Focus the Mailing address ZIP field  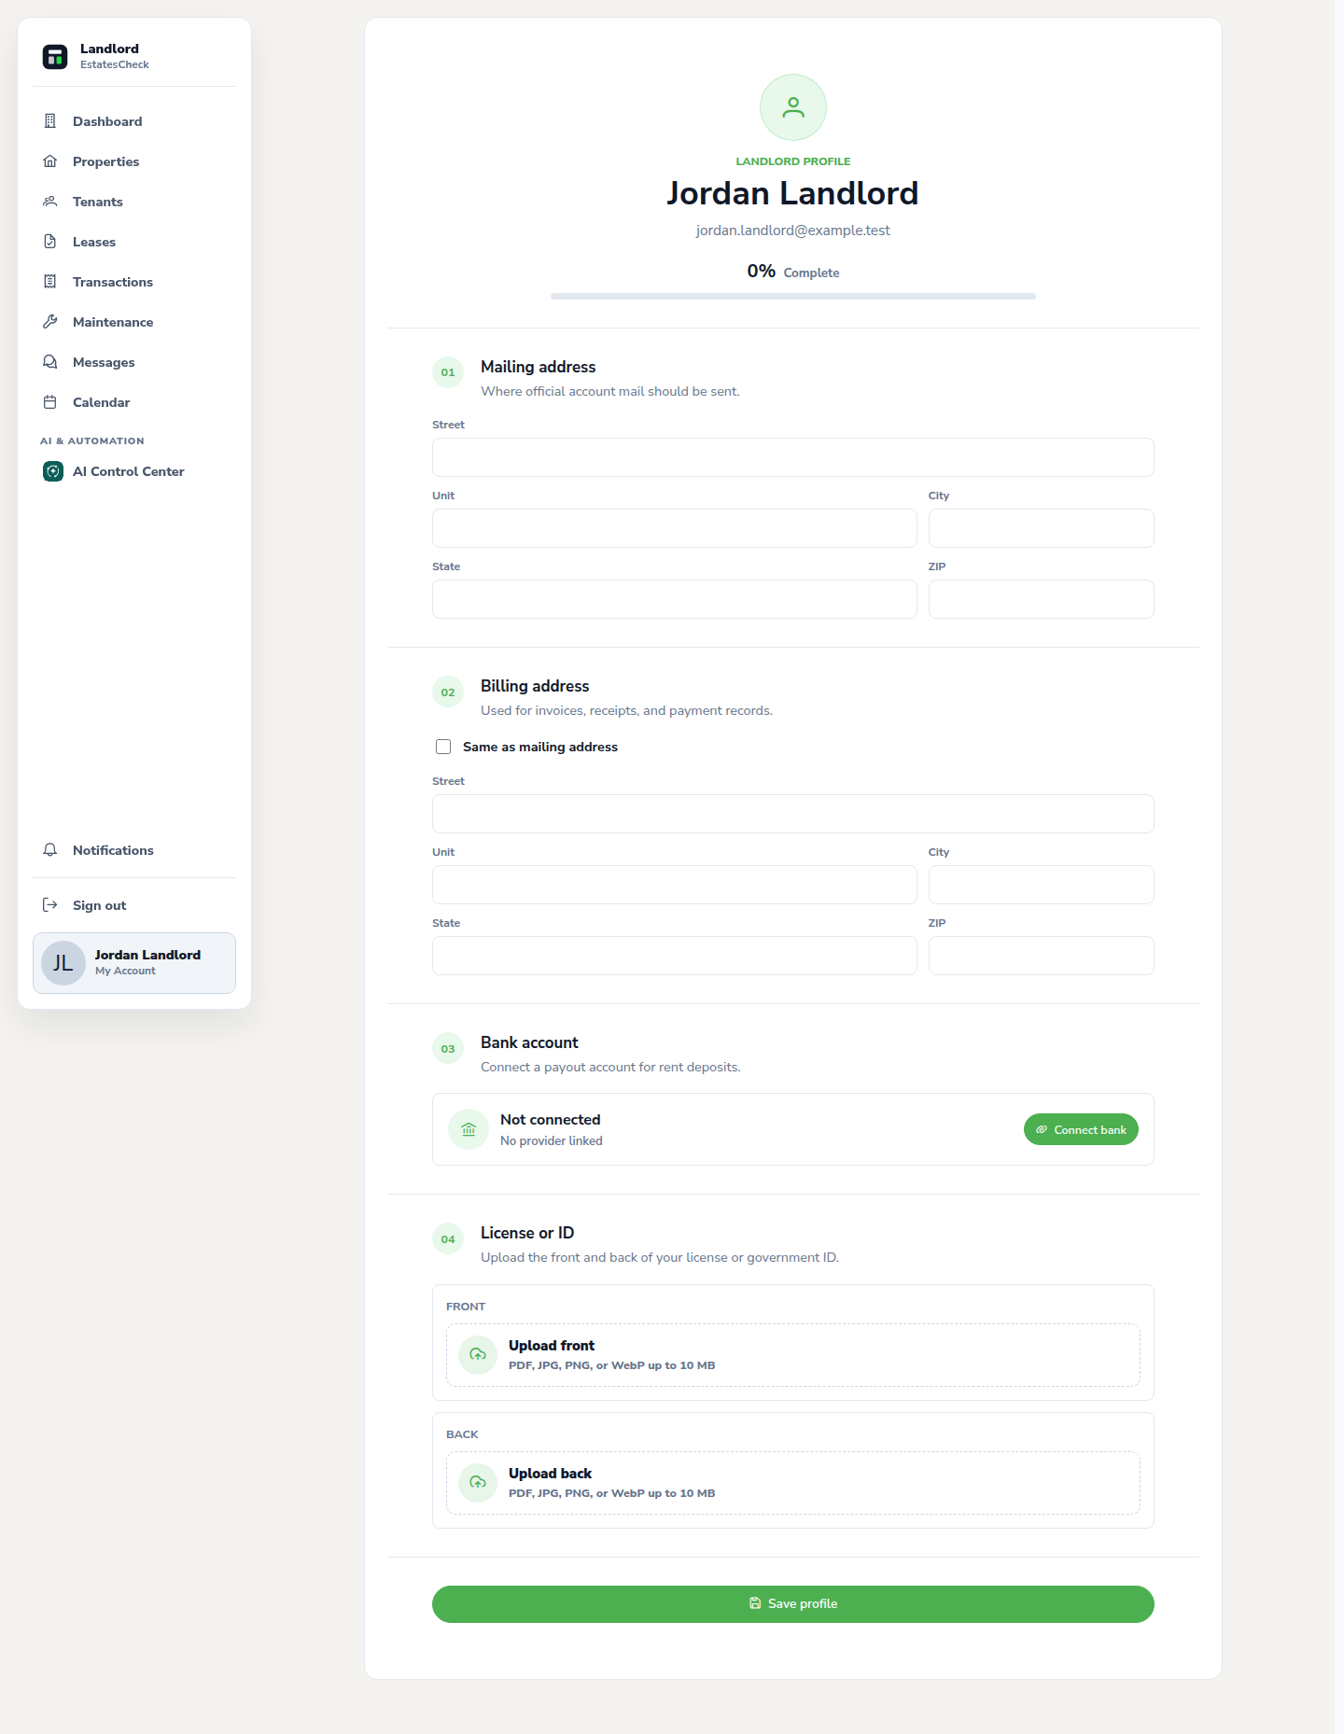(1042, 599)
